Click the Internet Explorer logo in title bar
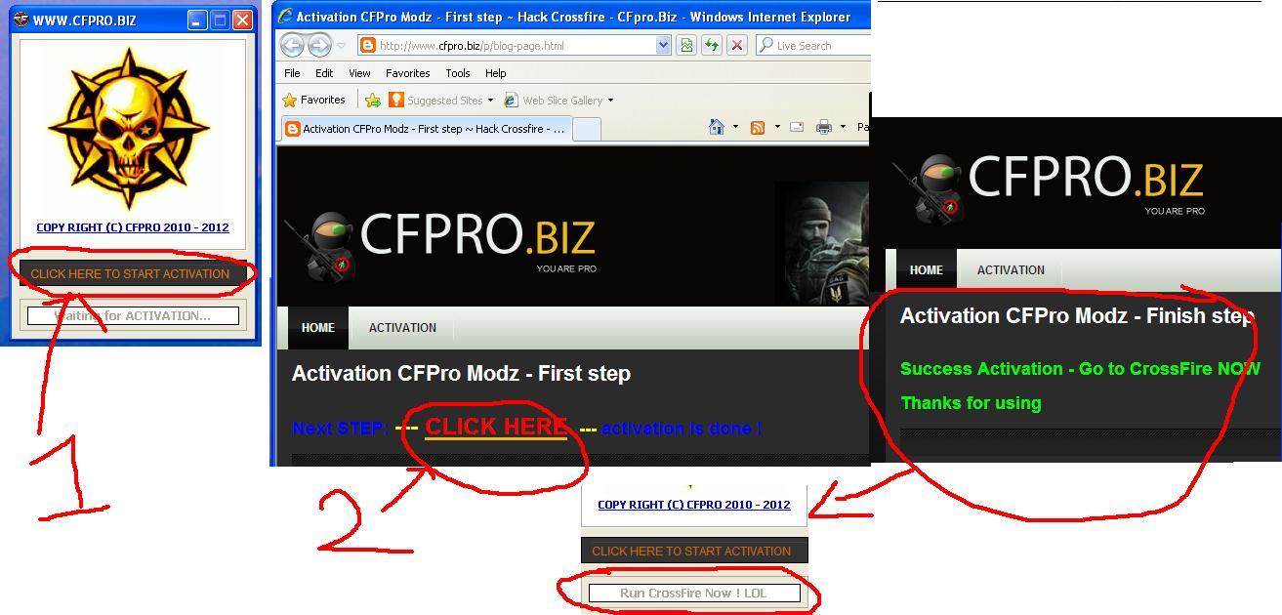Viewport: 1282px width, 615px height. tap(285, 16)
